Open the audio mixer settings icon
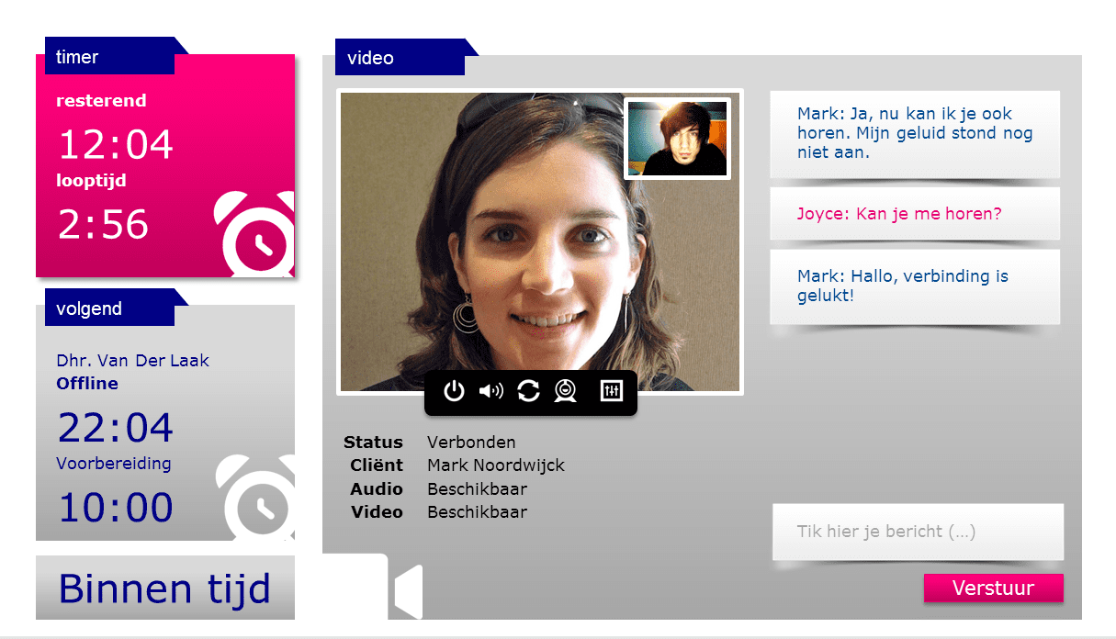 pyautogui.click(x=612, y=391)
